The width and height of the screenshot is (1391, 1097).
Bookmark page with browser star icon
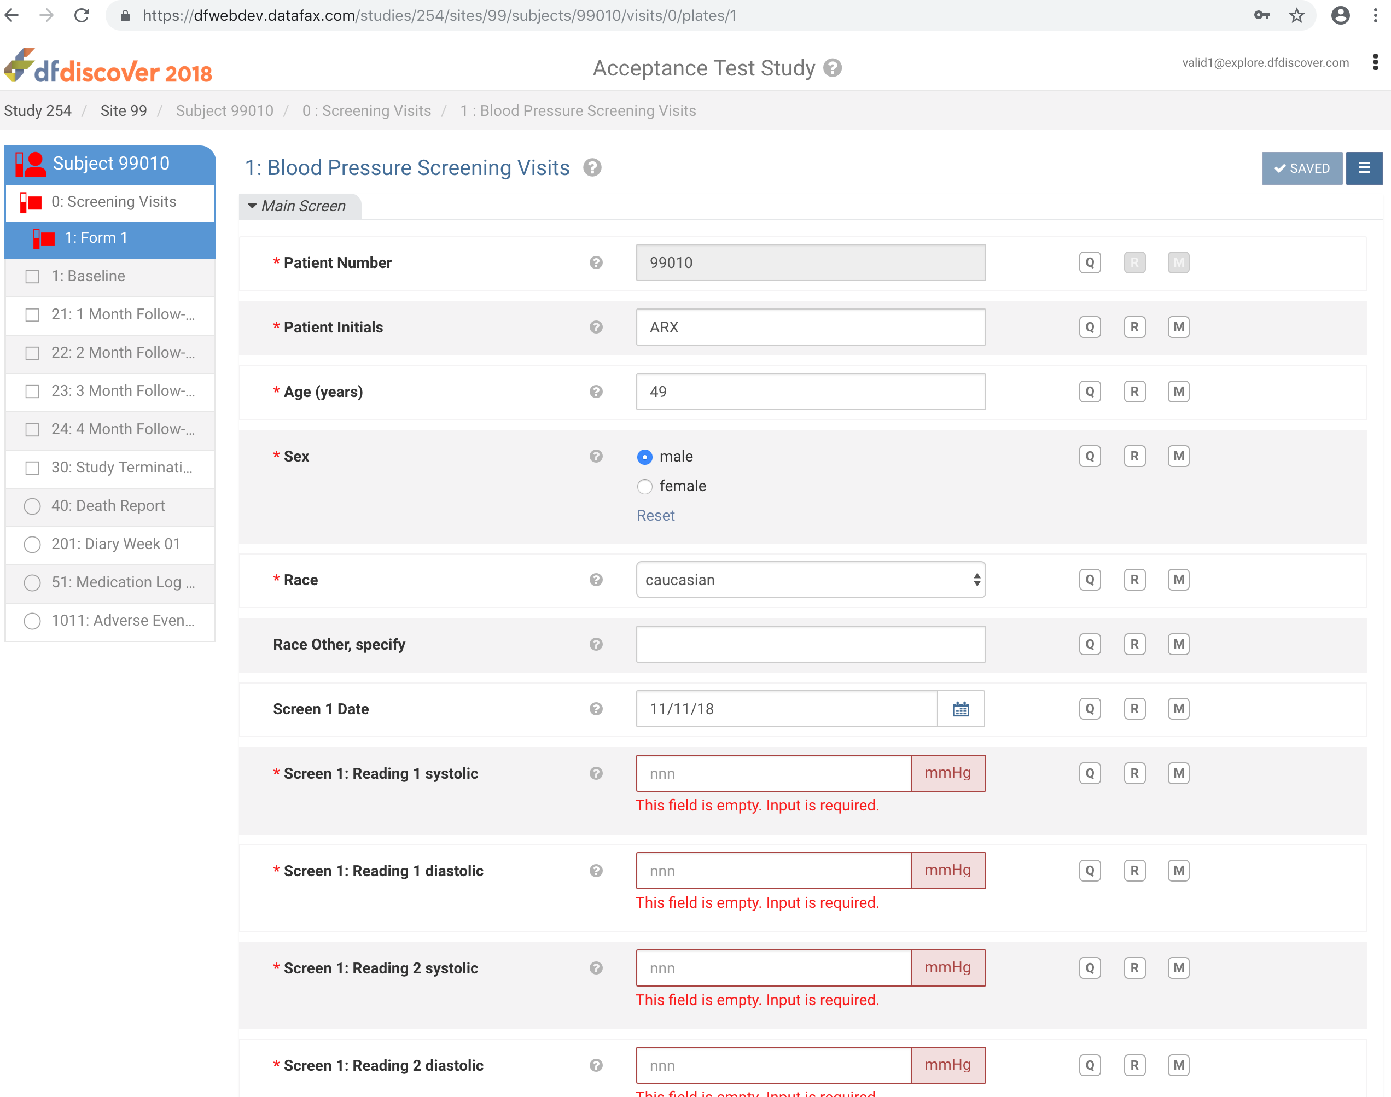[x=1296, y=15]
